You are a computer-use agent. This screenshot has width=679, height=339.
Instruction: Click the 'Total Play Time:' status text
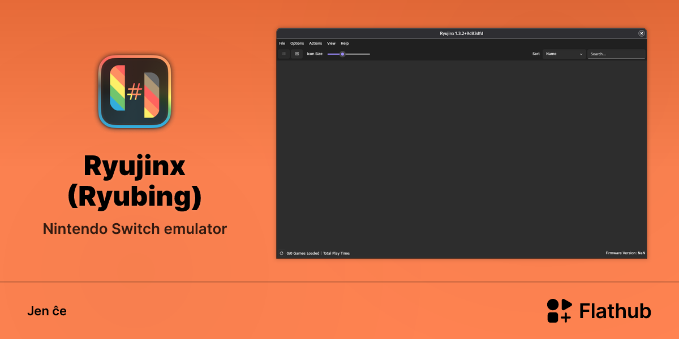337,253
